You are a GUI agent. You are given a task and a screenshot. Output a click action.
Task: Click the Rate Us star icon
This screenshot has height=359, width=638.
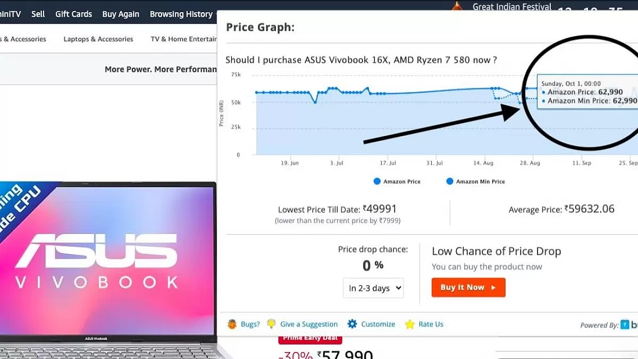point(409,324)
